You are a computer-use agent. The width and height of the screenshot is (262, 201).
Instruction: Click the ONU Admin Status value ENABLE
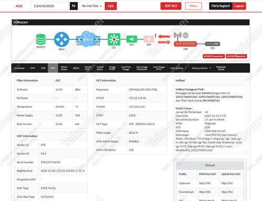click(134, 141)
